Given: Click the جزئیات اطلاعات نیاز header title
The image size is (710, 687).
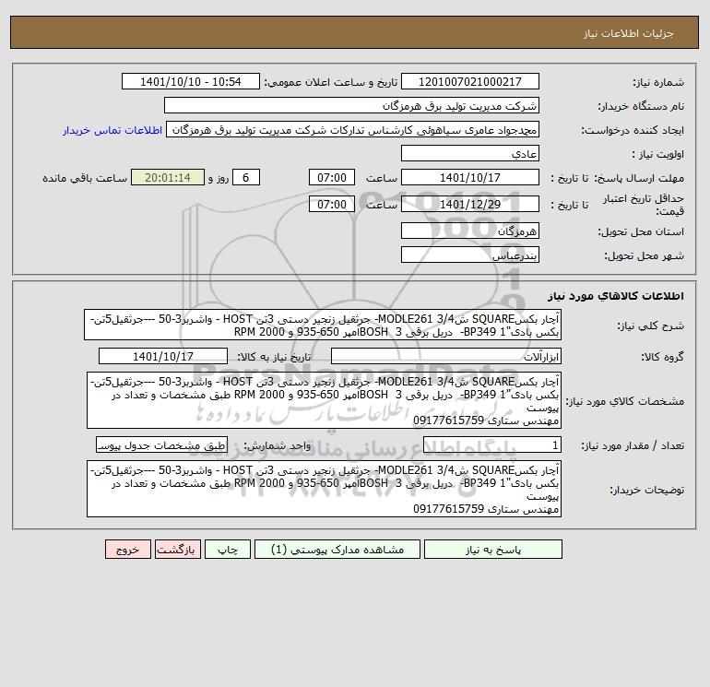Looking at the screenshot, I should point(629,33).
